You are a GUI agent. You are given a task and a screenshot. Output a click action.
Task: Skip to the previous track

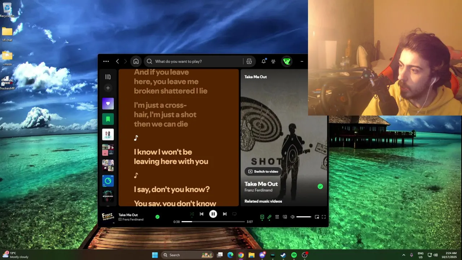(202, 214)
